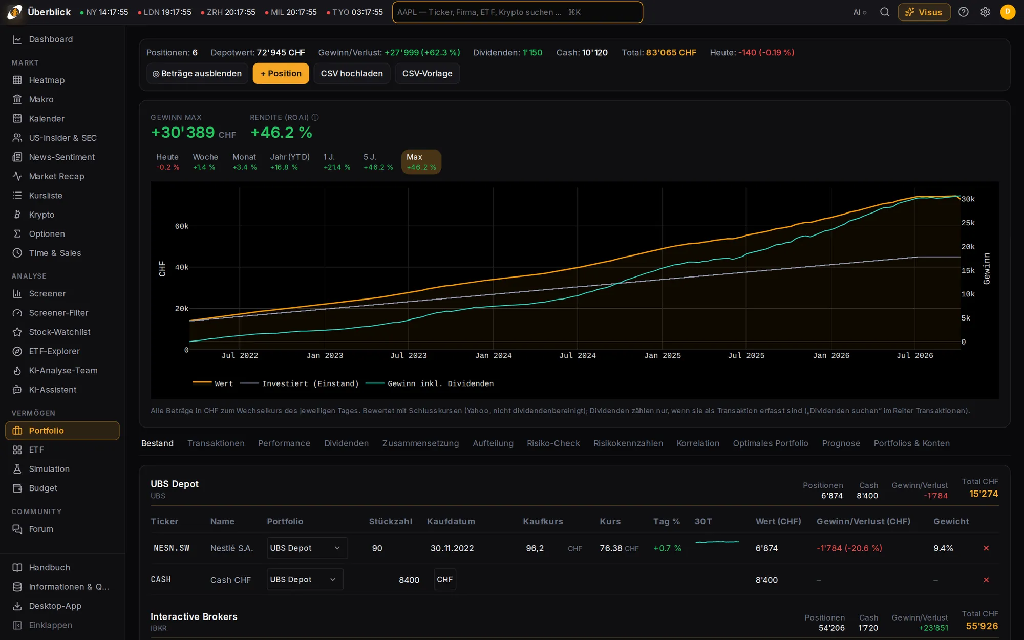This screenshot has width=1024, height=640.
Task: Click the info icon beside Rendite (ROAI)
Action: [315, 117]
